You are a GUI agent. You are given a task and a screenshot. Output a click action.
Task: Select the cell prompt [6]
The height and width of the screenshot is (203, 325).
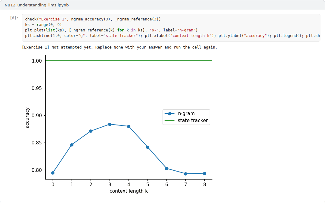pos(14,18)
